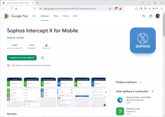
Task: Expand the Podpora aplikace section
Action: (141, 82)
